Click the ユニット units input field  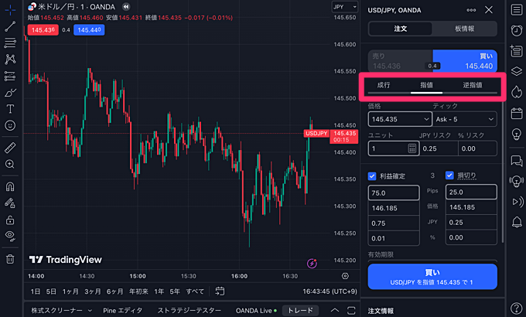coord(393,148)
